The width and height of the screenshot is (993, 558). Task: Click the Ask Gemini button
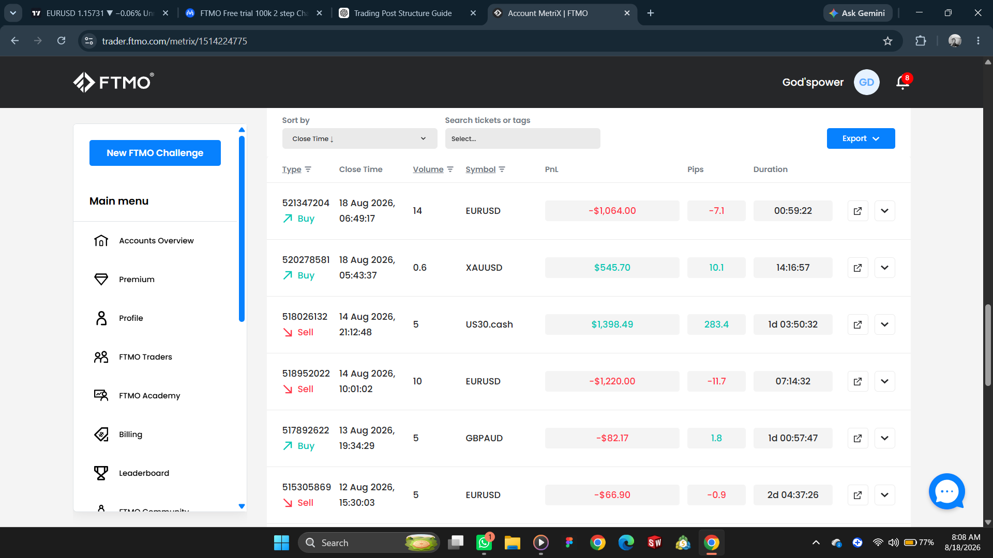[857, 13]
